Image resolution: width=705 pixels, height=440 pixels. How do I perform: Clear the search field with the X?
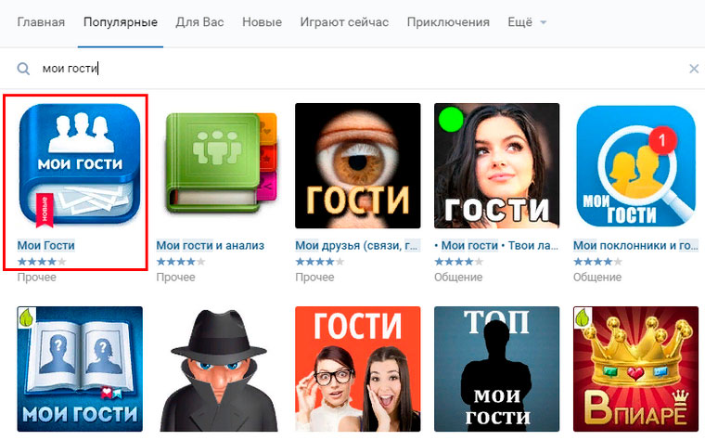point(694,69)
